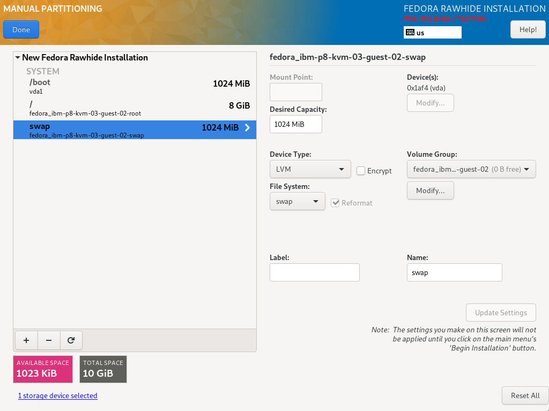Click the Total Space 10 GiB box
The height and width of the screenshot is (411, 549).
coord(103,369)
